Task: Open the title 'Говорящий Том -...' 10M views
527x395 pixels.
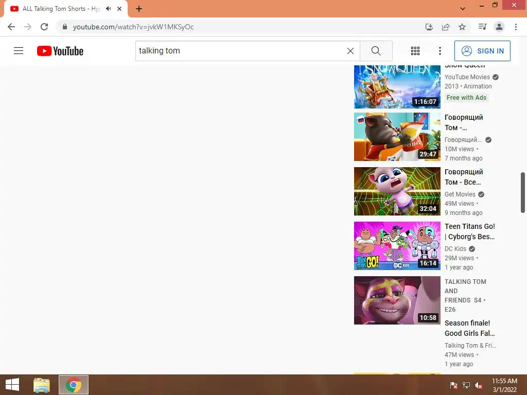Action: (464, 122)
